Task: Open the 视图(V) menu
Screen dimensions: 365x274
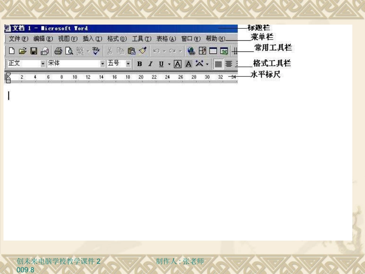Action: pos(68,39)
